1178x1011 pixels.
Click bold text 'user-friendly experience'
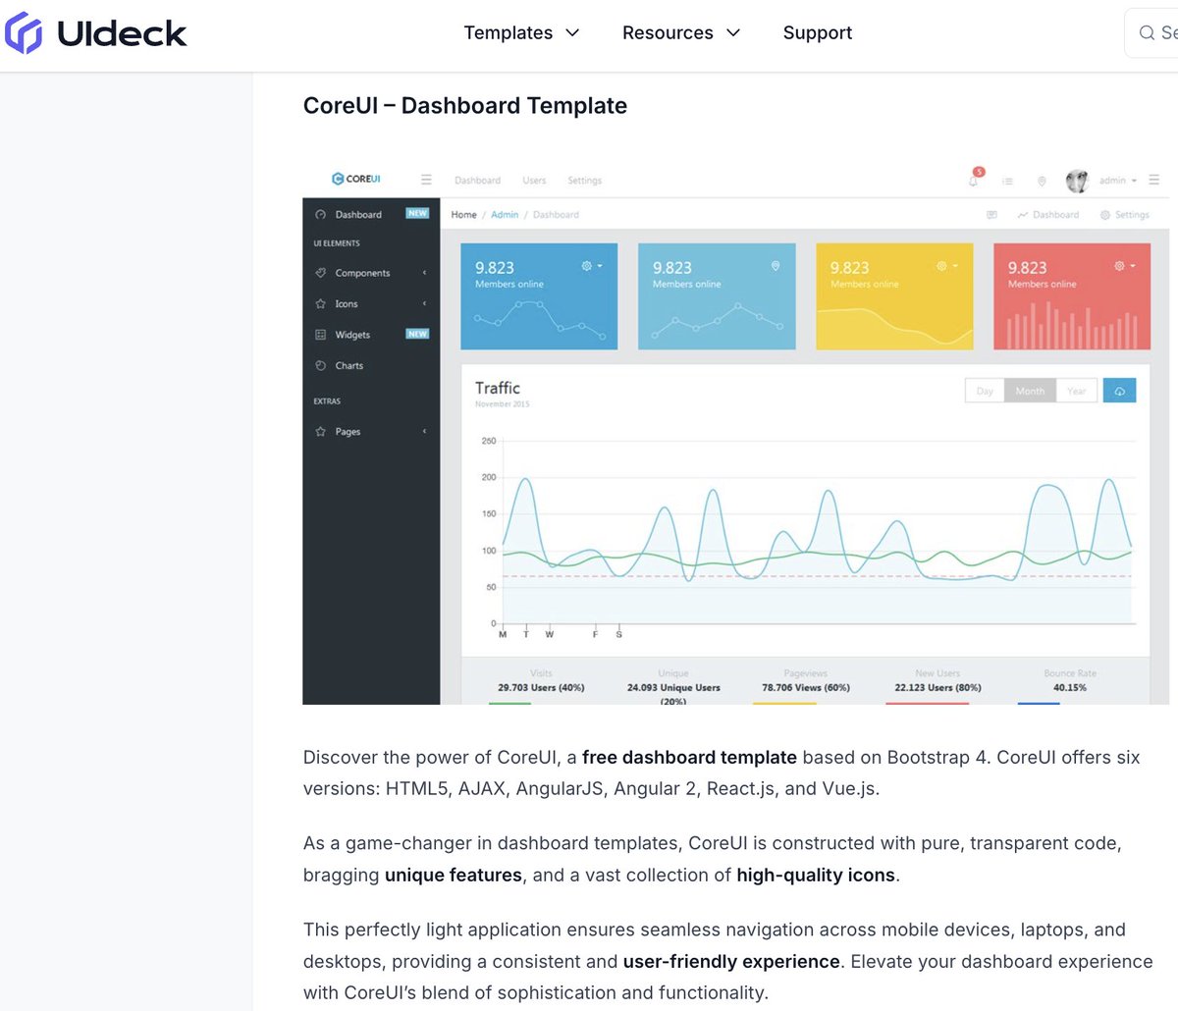[731, 961]
